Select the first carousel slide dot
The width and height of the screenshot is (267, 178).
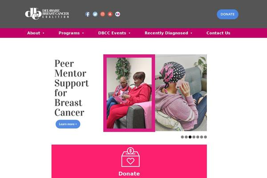(182, 137)
